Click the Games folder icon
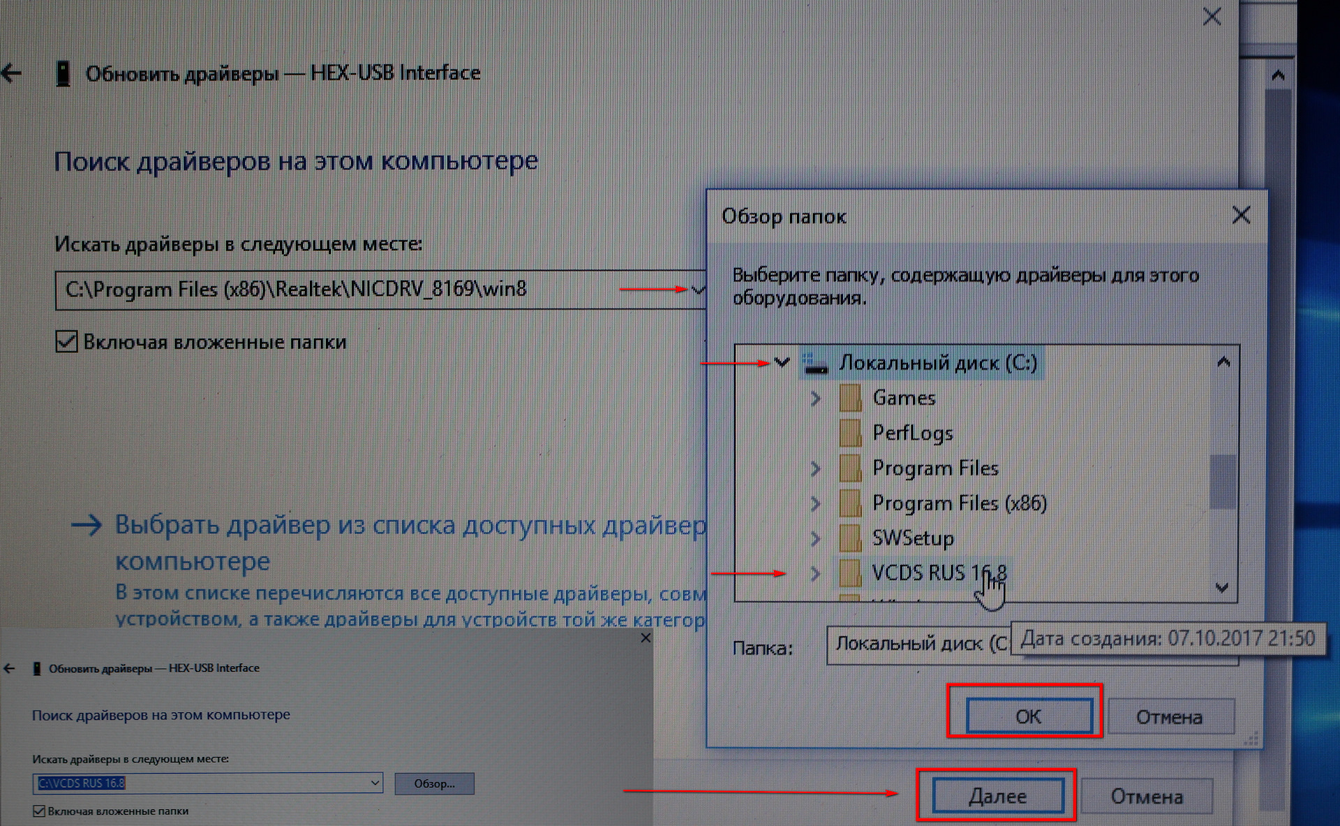1340x826 pixels. 850,398
